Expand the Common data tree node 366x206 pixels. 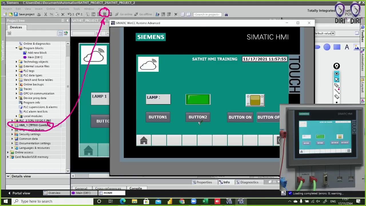[x=12, y=139]
